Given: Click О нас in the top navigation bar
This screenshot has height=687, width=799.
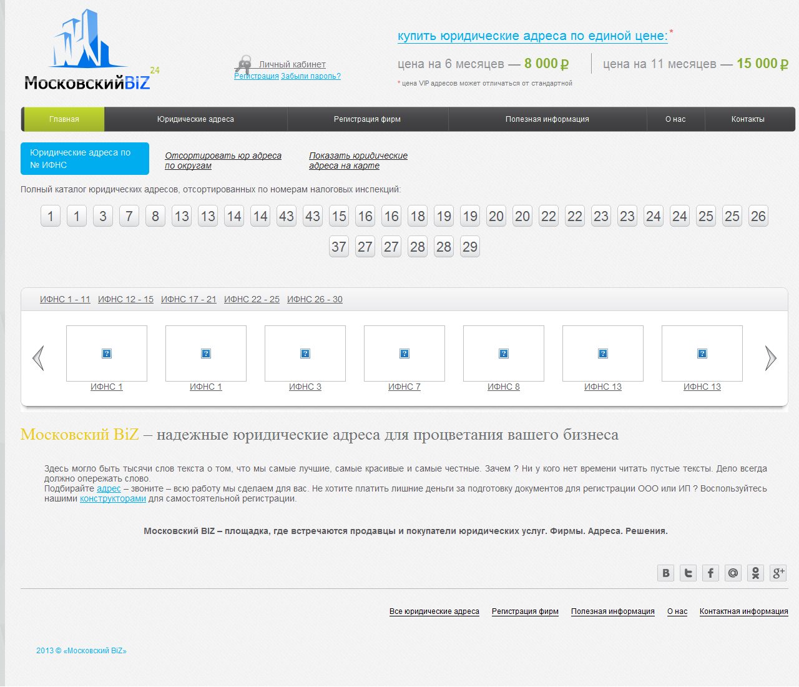Looking at the screenshot, I should point(675,119).
